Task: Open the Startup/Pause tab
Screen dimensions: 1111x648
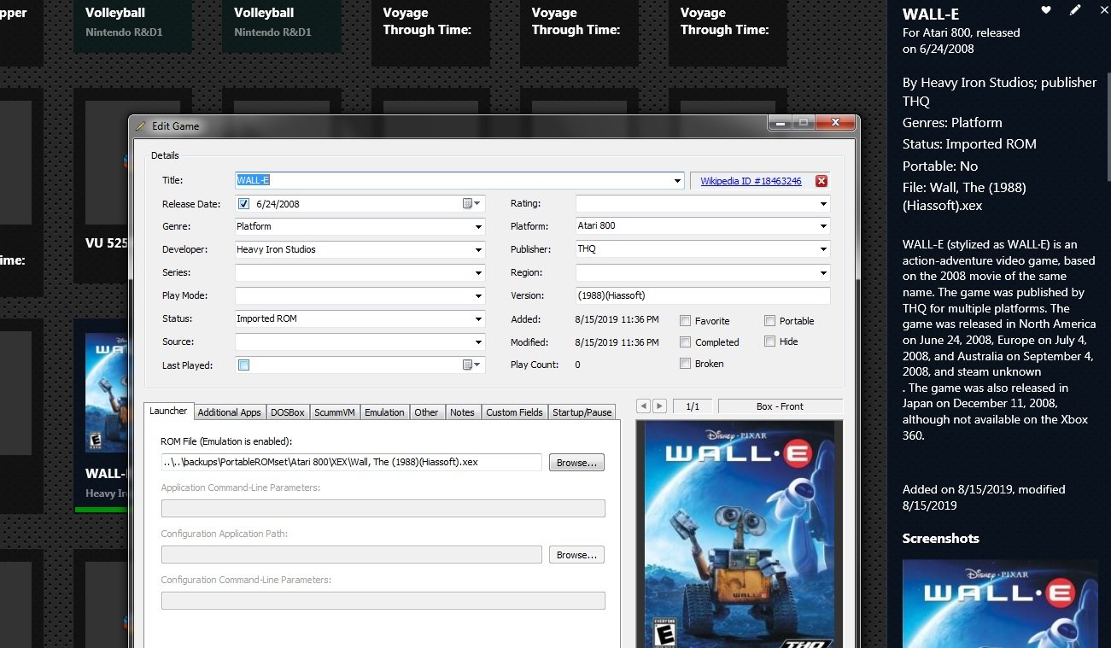Action: (x=582, y=412)
